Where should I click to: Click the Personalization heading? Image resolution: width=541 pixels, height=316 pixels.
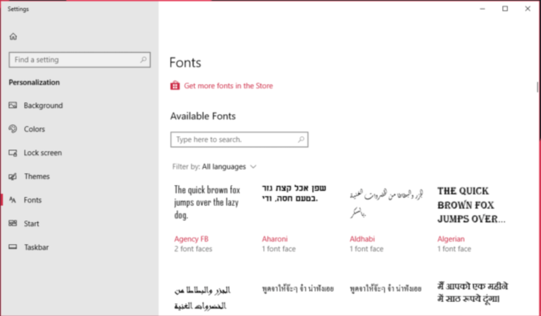pyautogui.click(x=34, y=82)
